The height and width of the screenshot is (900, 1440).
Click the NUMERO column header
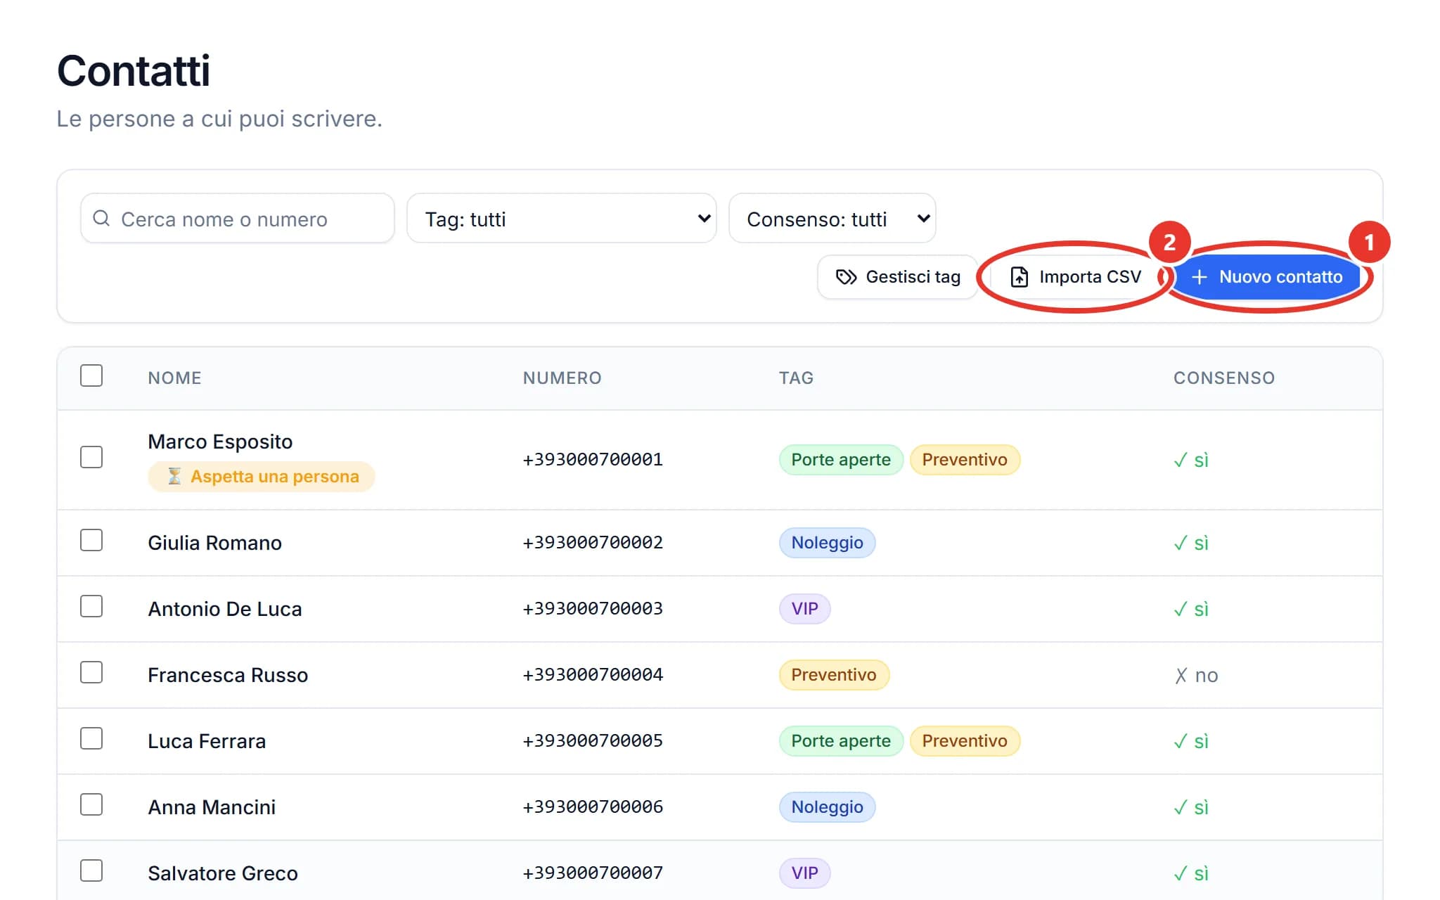point(562,378)
